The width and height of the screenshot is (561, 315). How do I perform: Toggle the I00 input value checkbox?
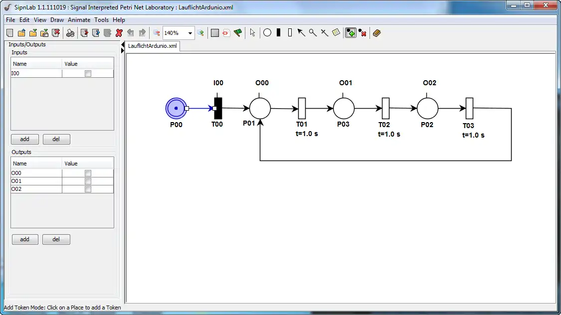(x=88, y=74)
